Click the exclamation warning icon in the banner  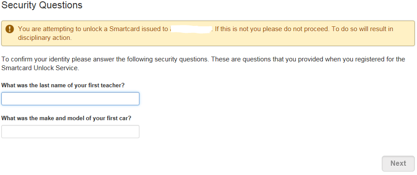(x=10, y=29)
